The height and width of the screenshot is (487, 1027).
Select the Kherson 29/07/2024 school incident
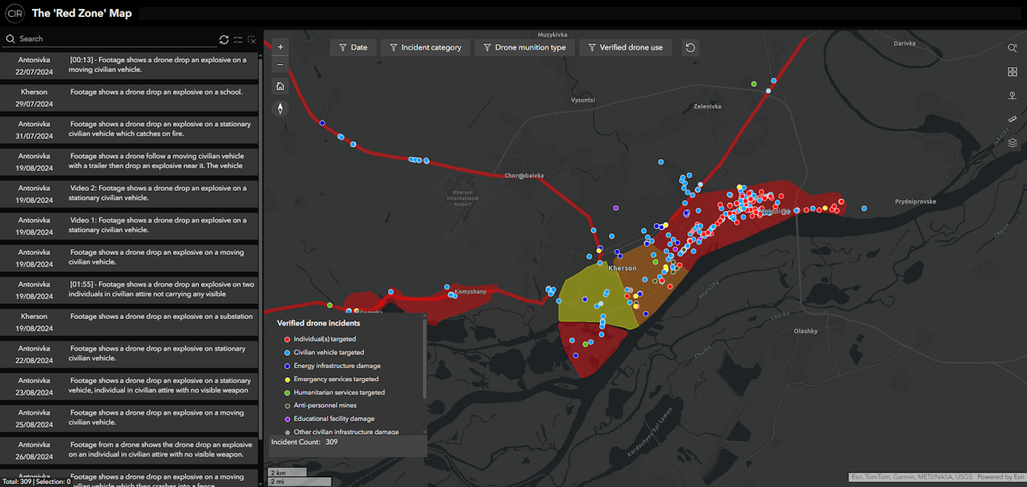coord(129,98)
